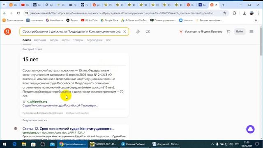Click the 15 лет quick answer heading
The height and width of the screenshot is (148, 263).
click(30, 59)
